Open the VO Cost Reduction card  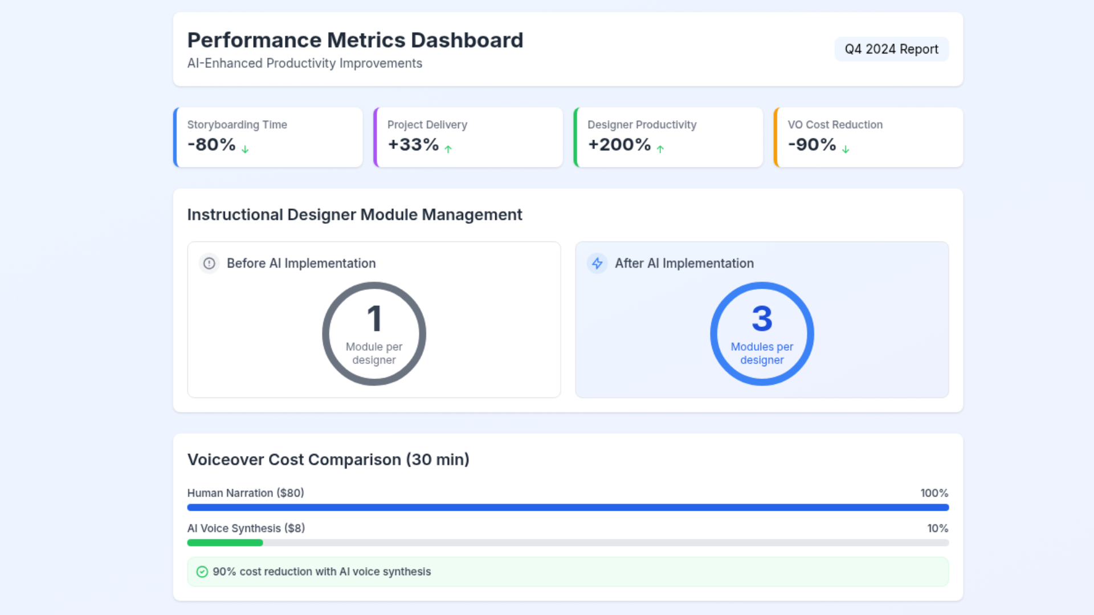click(868, 137)
